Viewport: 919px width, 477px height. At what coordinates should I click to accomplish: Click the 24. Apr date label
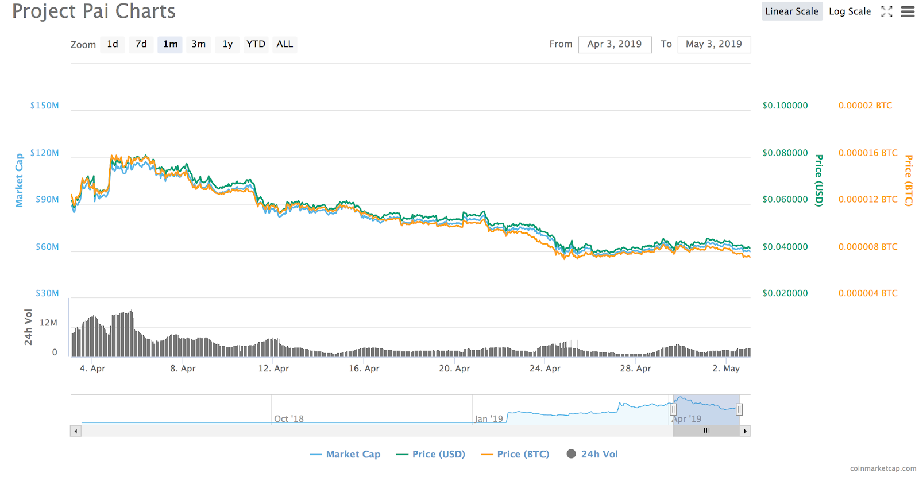pos(545,369)
